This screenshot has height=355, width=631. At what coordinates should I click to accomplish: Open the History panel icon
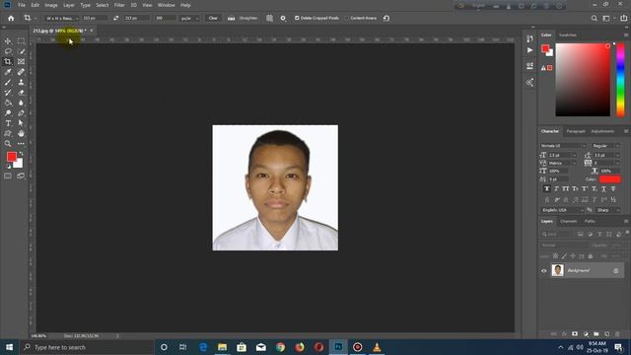coord(529,38)
